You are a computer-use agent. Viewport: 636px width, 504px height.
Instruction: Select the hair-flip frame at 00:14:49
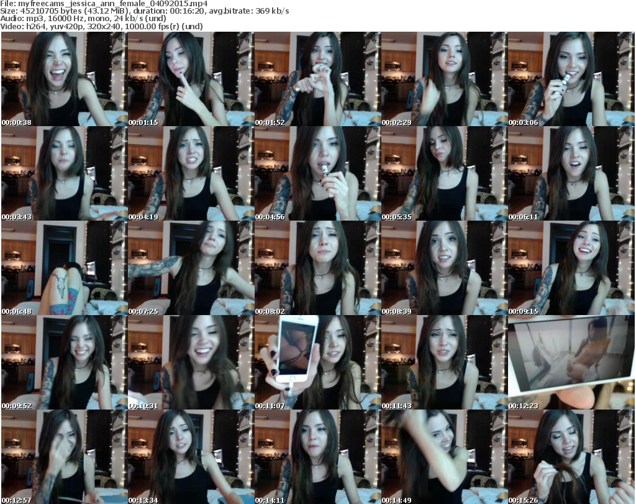(x=444, y=457)
